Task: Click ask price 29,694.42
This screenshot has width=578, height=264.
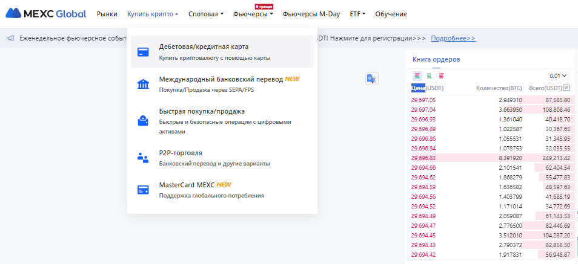Action: [423, 254]
